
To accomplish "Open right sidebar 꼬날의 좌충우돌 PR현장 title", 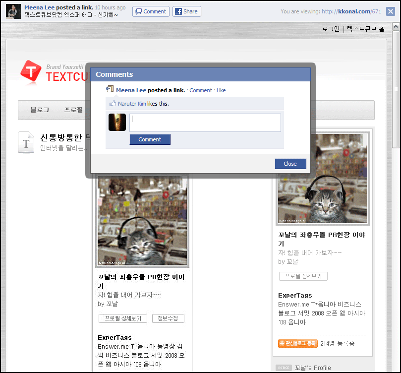I will tap(322, 239).
